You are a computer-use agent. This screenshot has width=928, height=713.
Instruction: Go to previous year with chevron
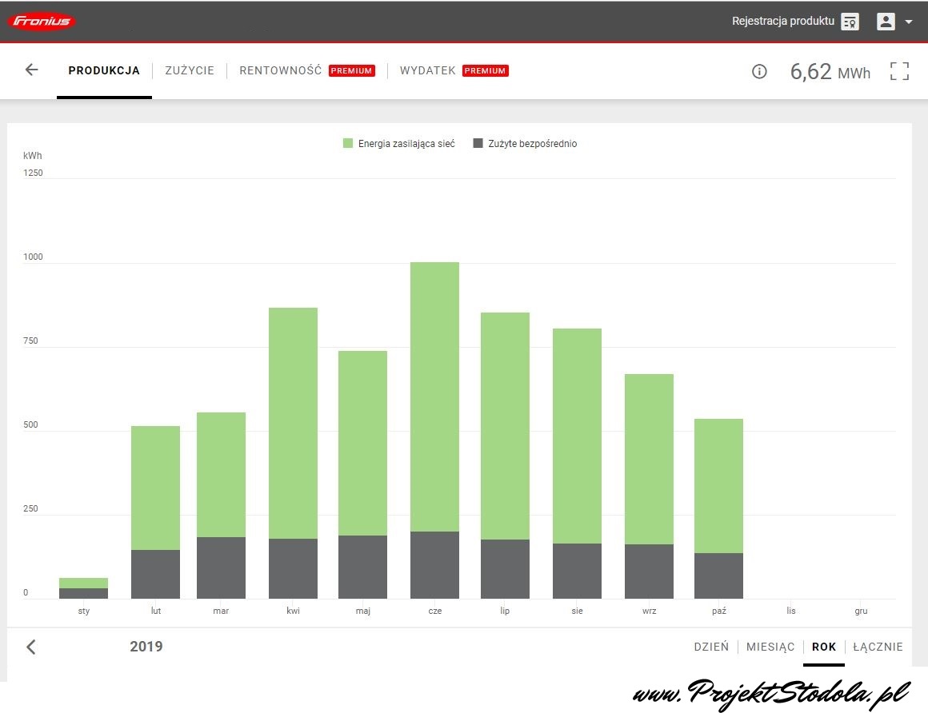[x=31, y=647]
